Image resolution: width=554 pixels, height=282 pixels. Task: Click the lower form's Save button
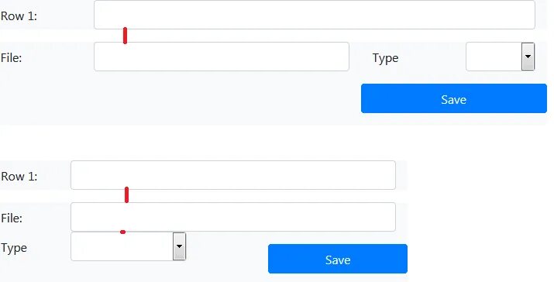pyautogui.click(x=338, y=259)
